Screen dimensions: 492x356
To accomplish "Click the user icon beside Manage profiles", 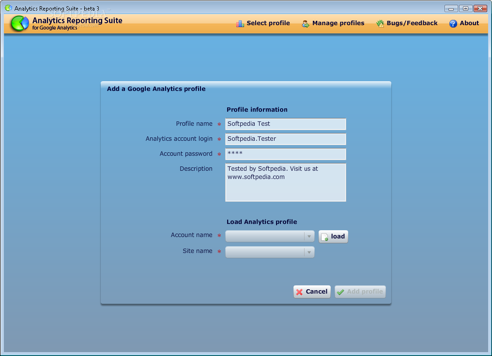I will 305,24.
